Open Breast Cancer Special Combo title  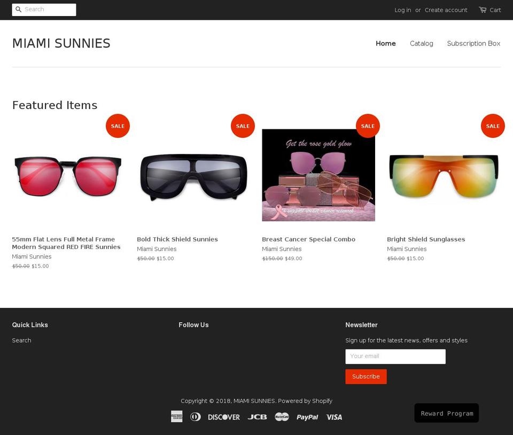tap(308, 239)
